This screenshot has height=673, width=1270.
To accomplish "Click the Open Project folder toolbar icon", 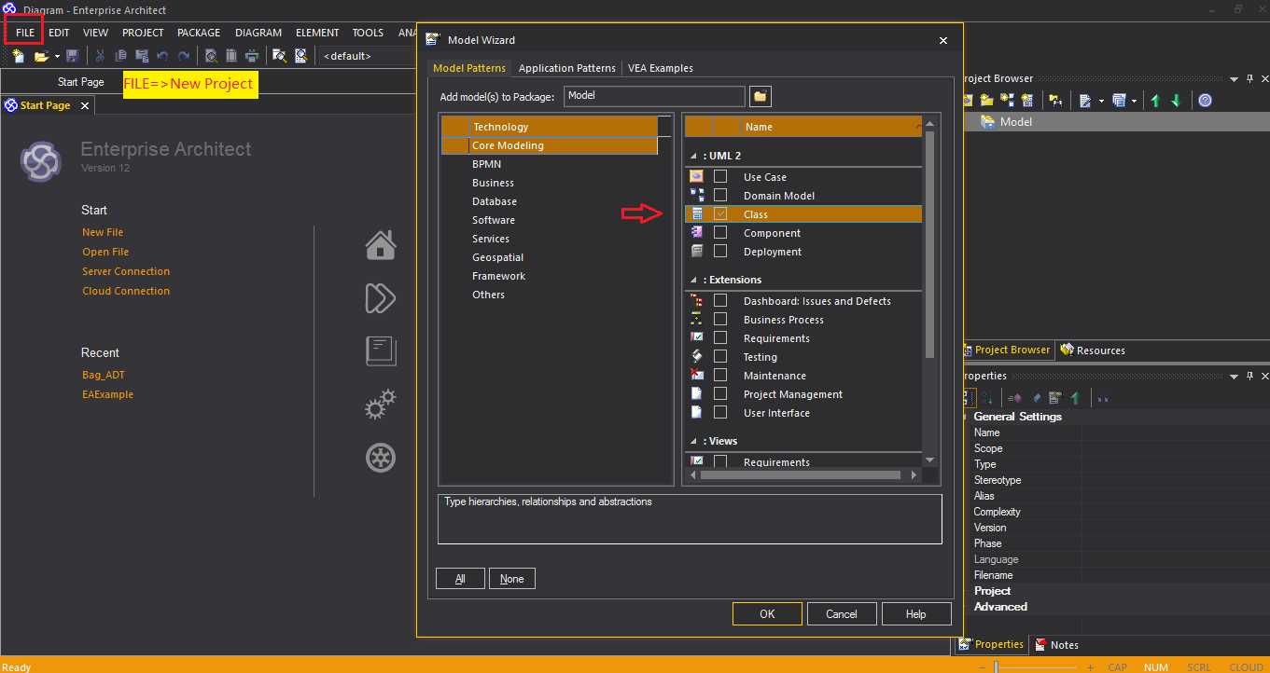I will [40, 56].
